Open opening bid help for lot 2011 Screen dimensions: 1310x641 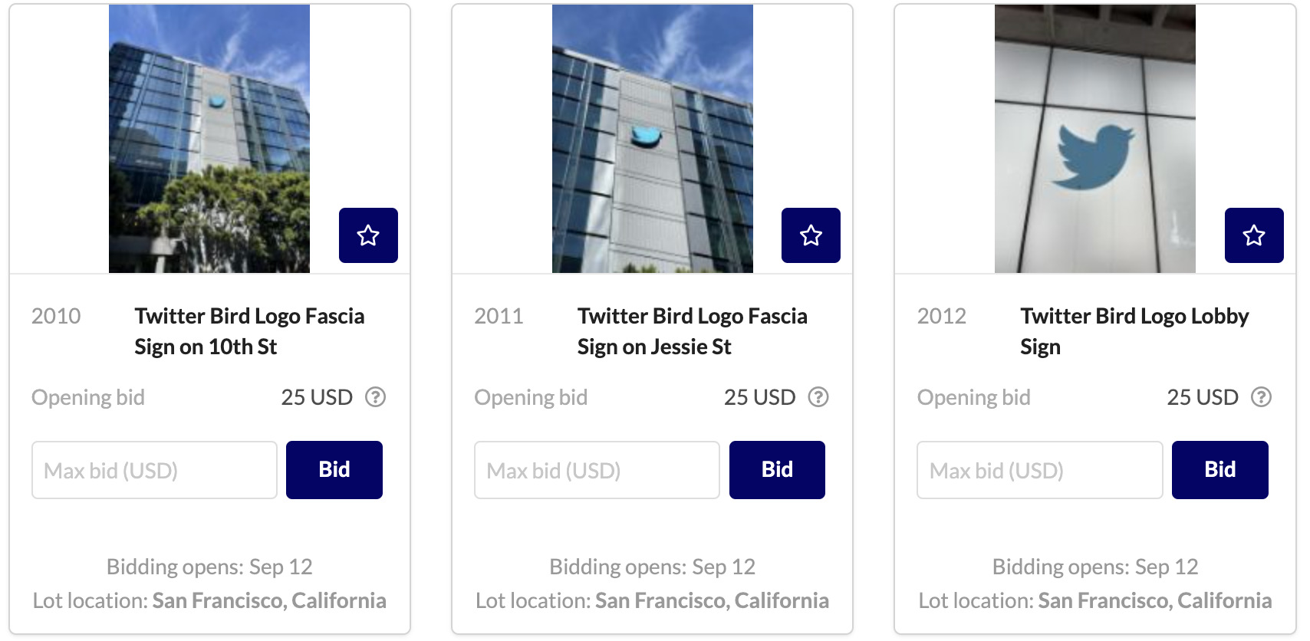[818, 397]
